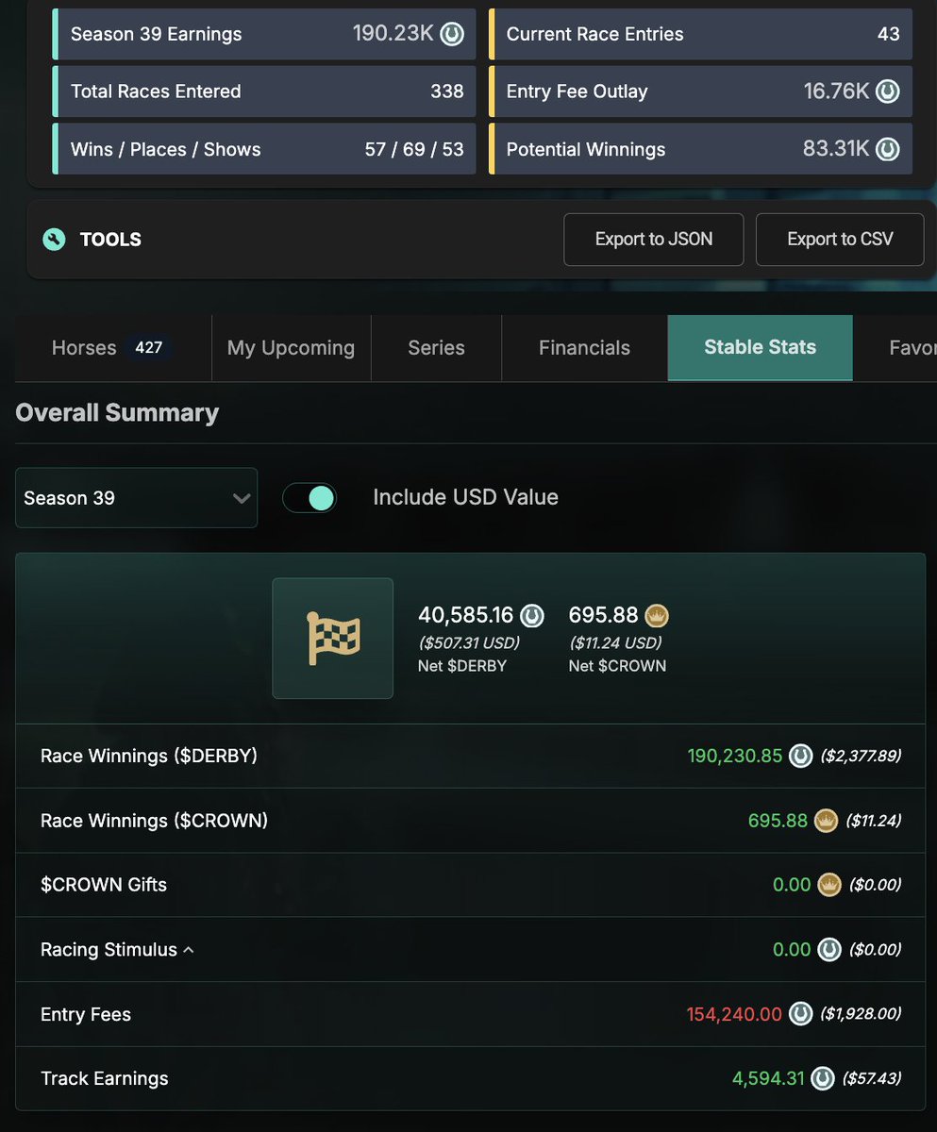Click the Track Earnings row label

pyautogui.click(x=105, y=1078)
